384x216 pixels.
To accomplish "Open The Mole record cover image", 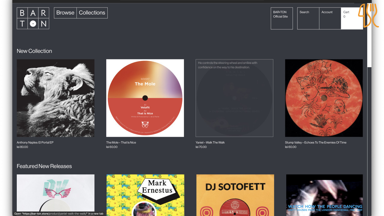I will (145, 98).
